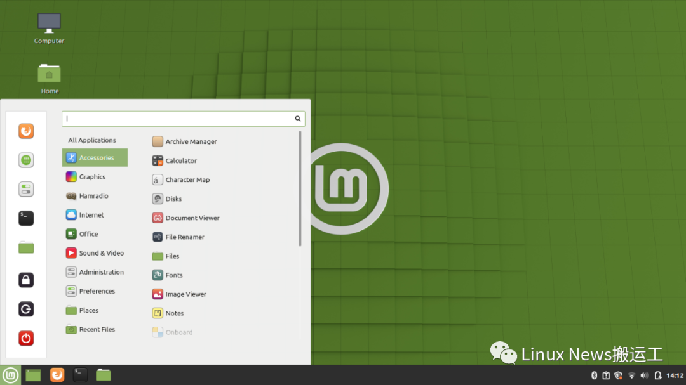Image resolution: width=686 pixels, height=385 pixels.
Task: Open Firefox from the taskbar
Action: click(57, 375)
